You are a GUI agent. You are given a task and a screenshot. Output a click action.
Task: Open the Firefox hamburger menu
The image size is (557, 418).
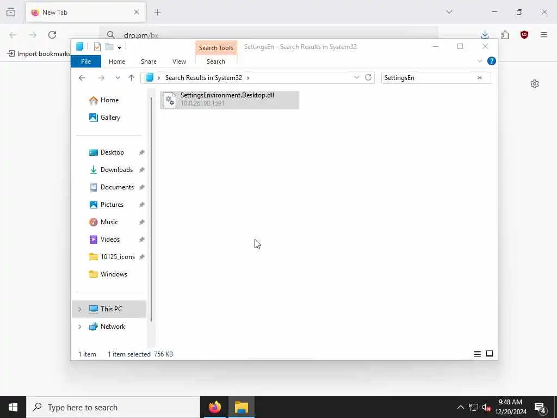tap(544, 35)
